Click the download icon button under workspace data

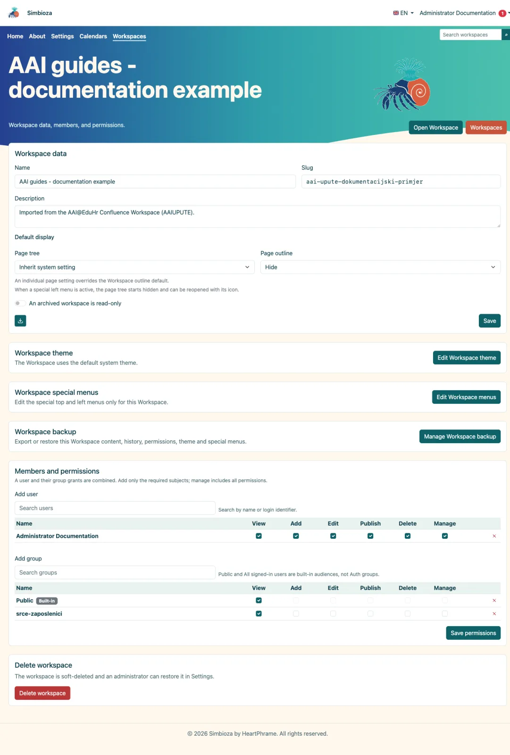pos(20,321)
